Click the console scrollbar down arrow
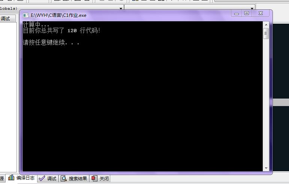The width and height of the screenshot is (289, 184). tap(266, 168)
